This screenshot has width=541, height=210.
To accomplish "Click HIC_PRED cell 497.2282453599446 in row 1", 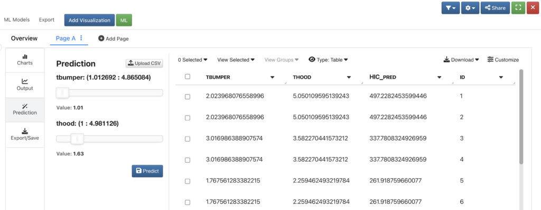I will click(x=398, y=96).
